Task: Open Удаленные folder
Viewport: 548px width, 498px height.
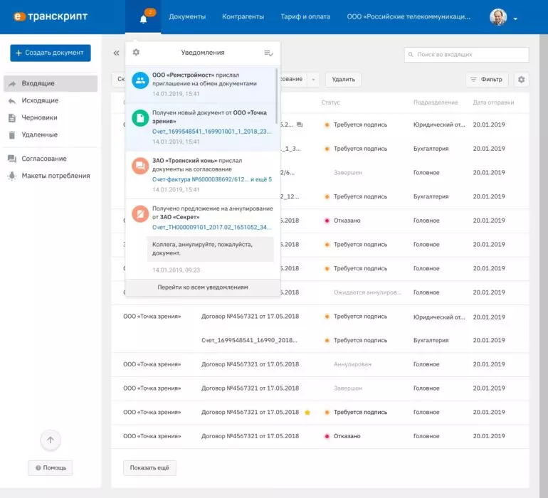Action: (x=39, y=135)
